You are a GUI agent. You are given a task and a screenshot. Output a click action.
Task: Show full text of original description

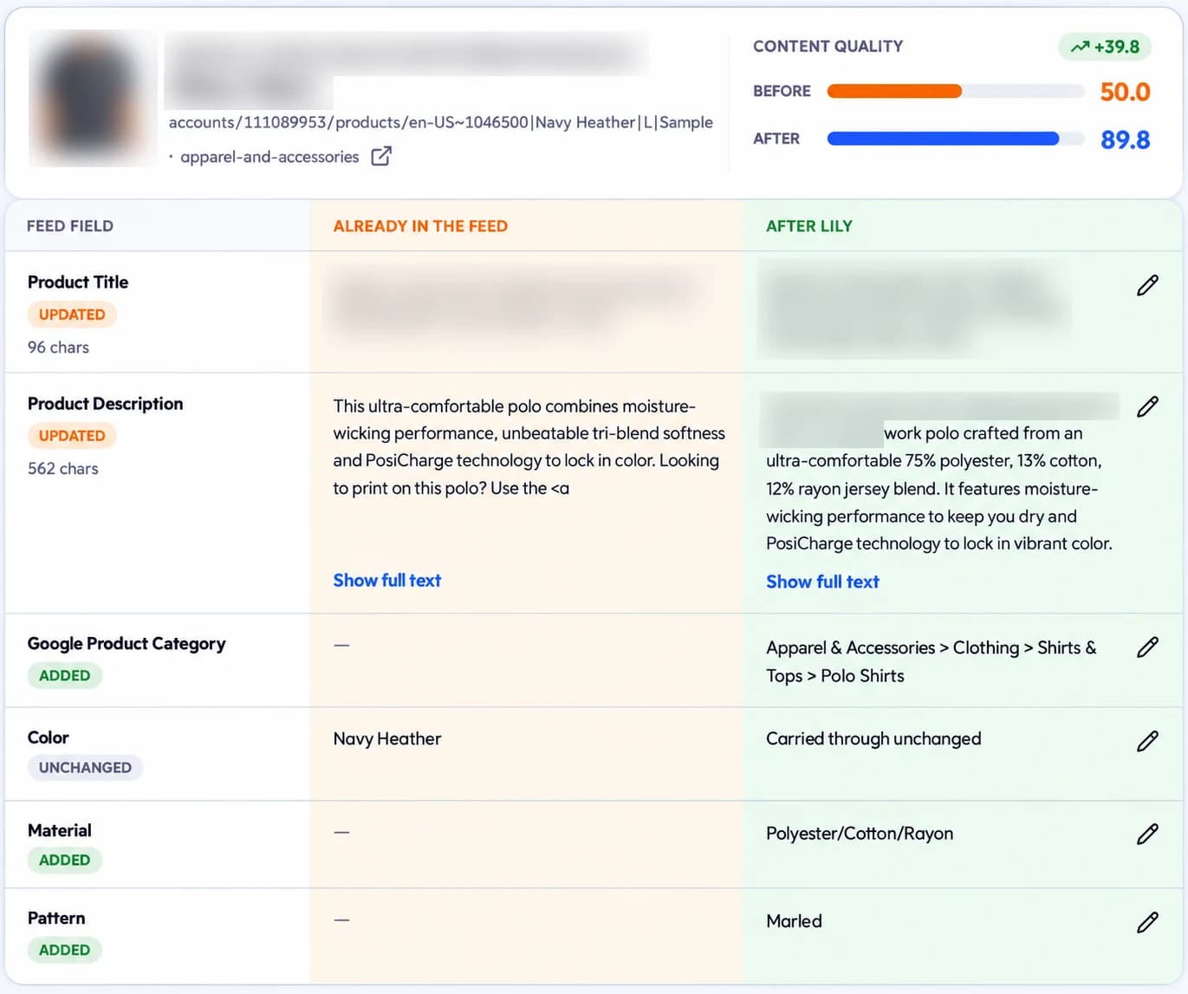387,581
